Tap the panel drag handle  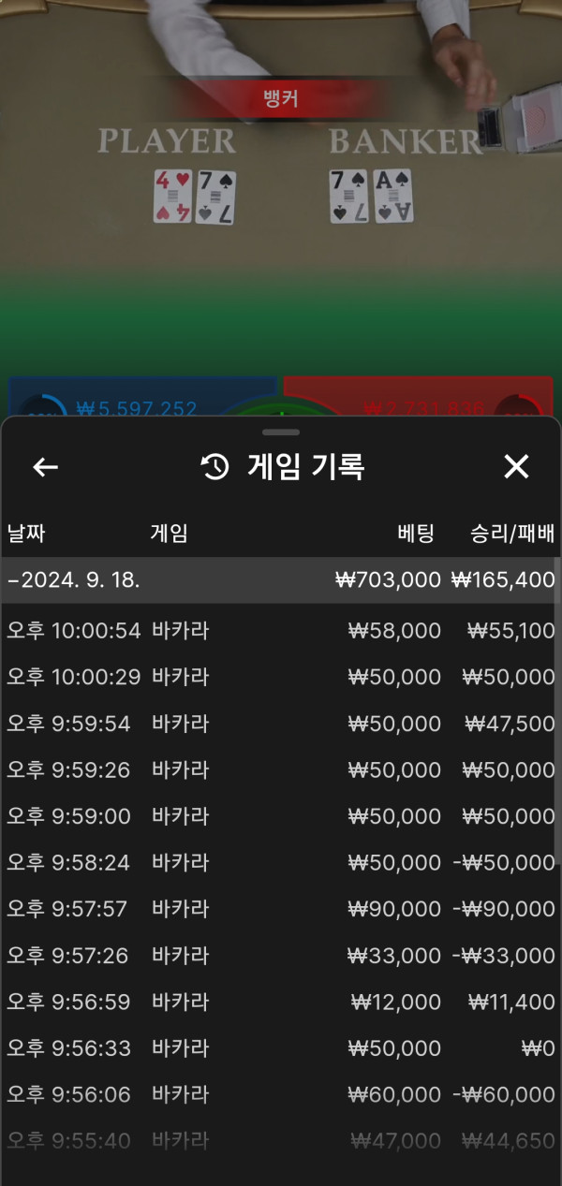coord(281,432)
